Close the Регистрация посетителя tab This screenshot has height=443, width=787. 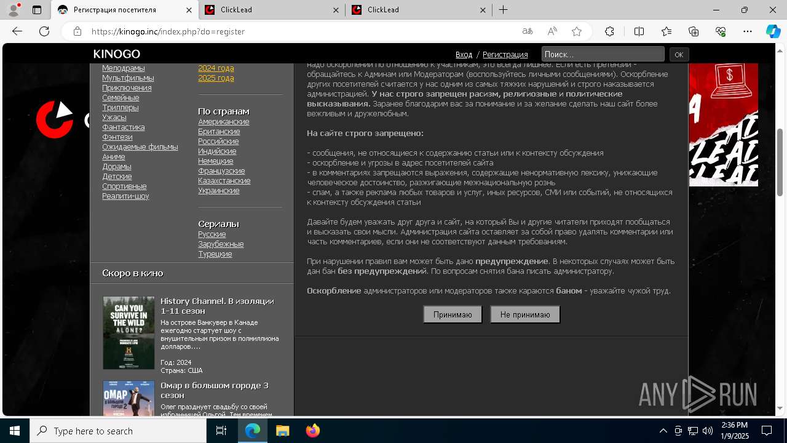coord(189,10)
